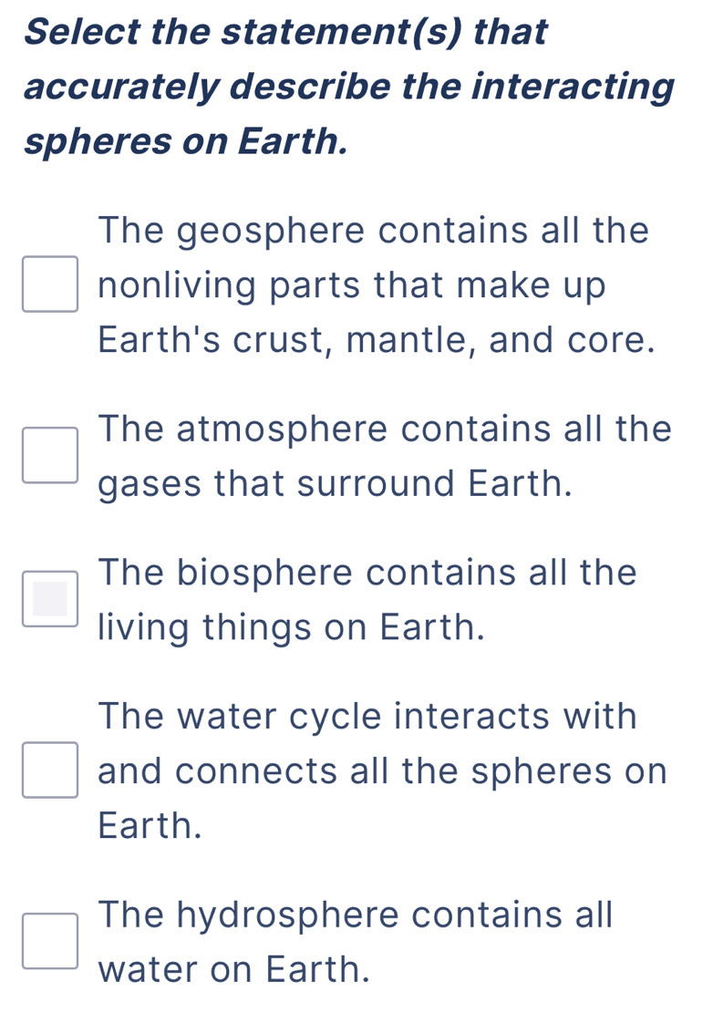Click the text 'The geosphere contains all the'

(x=376, y=229)
